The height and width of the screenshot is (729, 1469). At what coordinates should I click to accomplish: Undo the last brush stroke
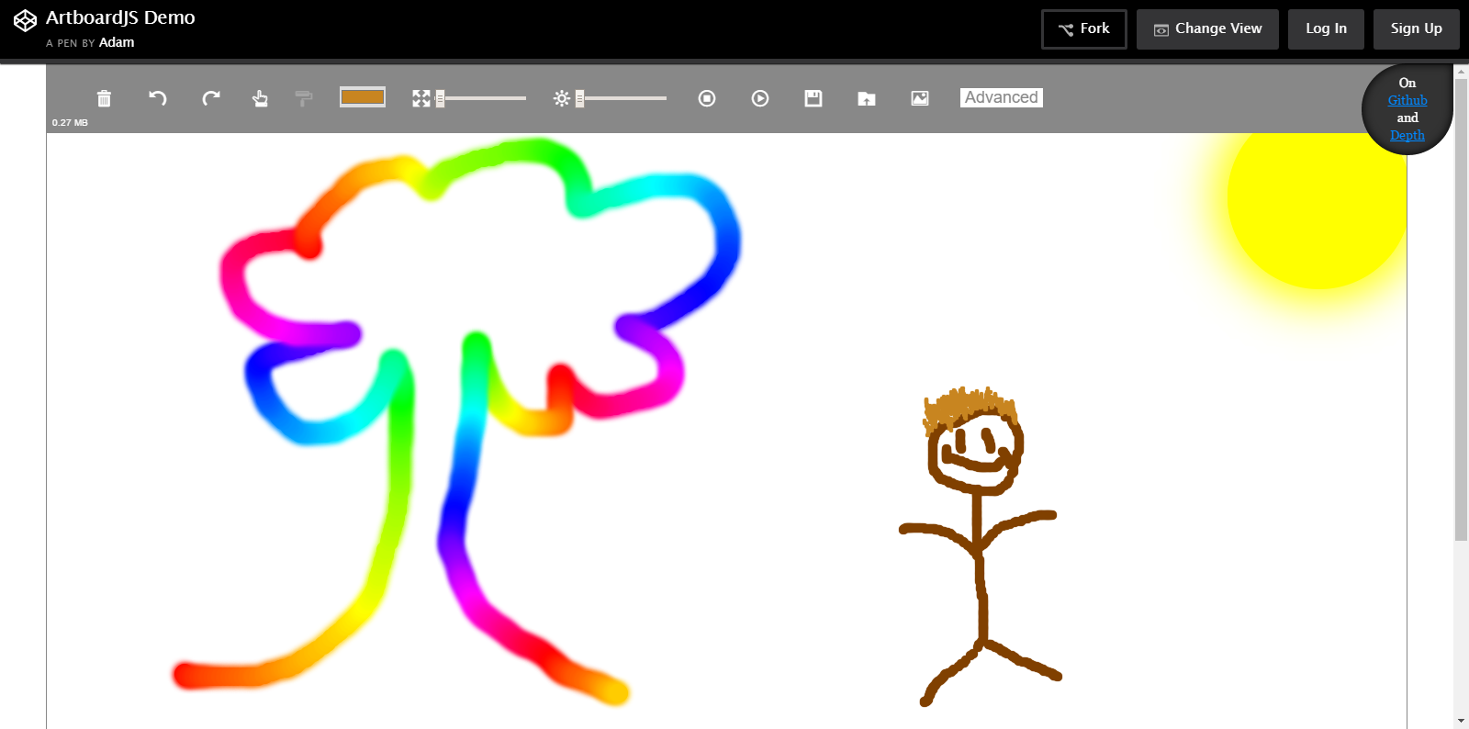pos(158,98)
